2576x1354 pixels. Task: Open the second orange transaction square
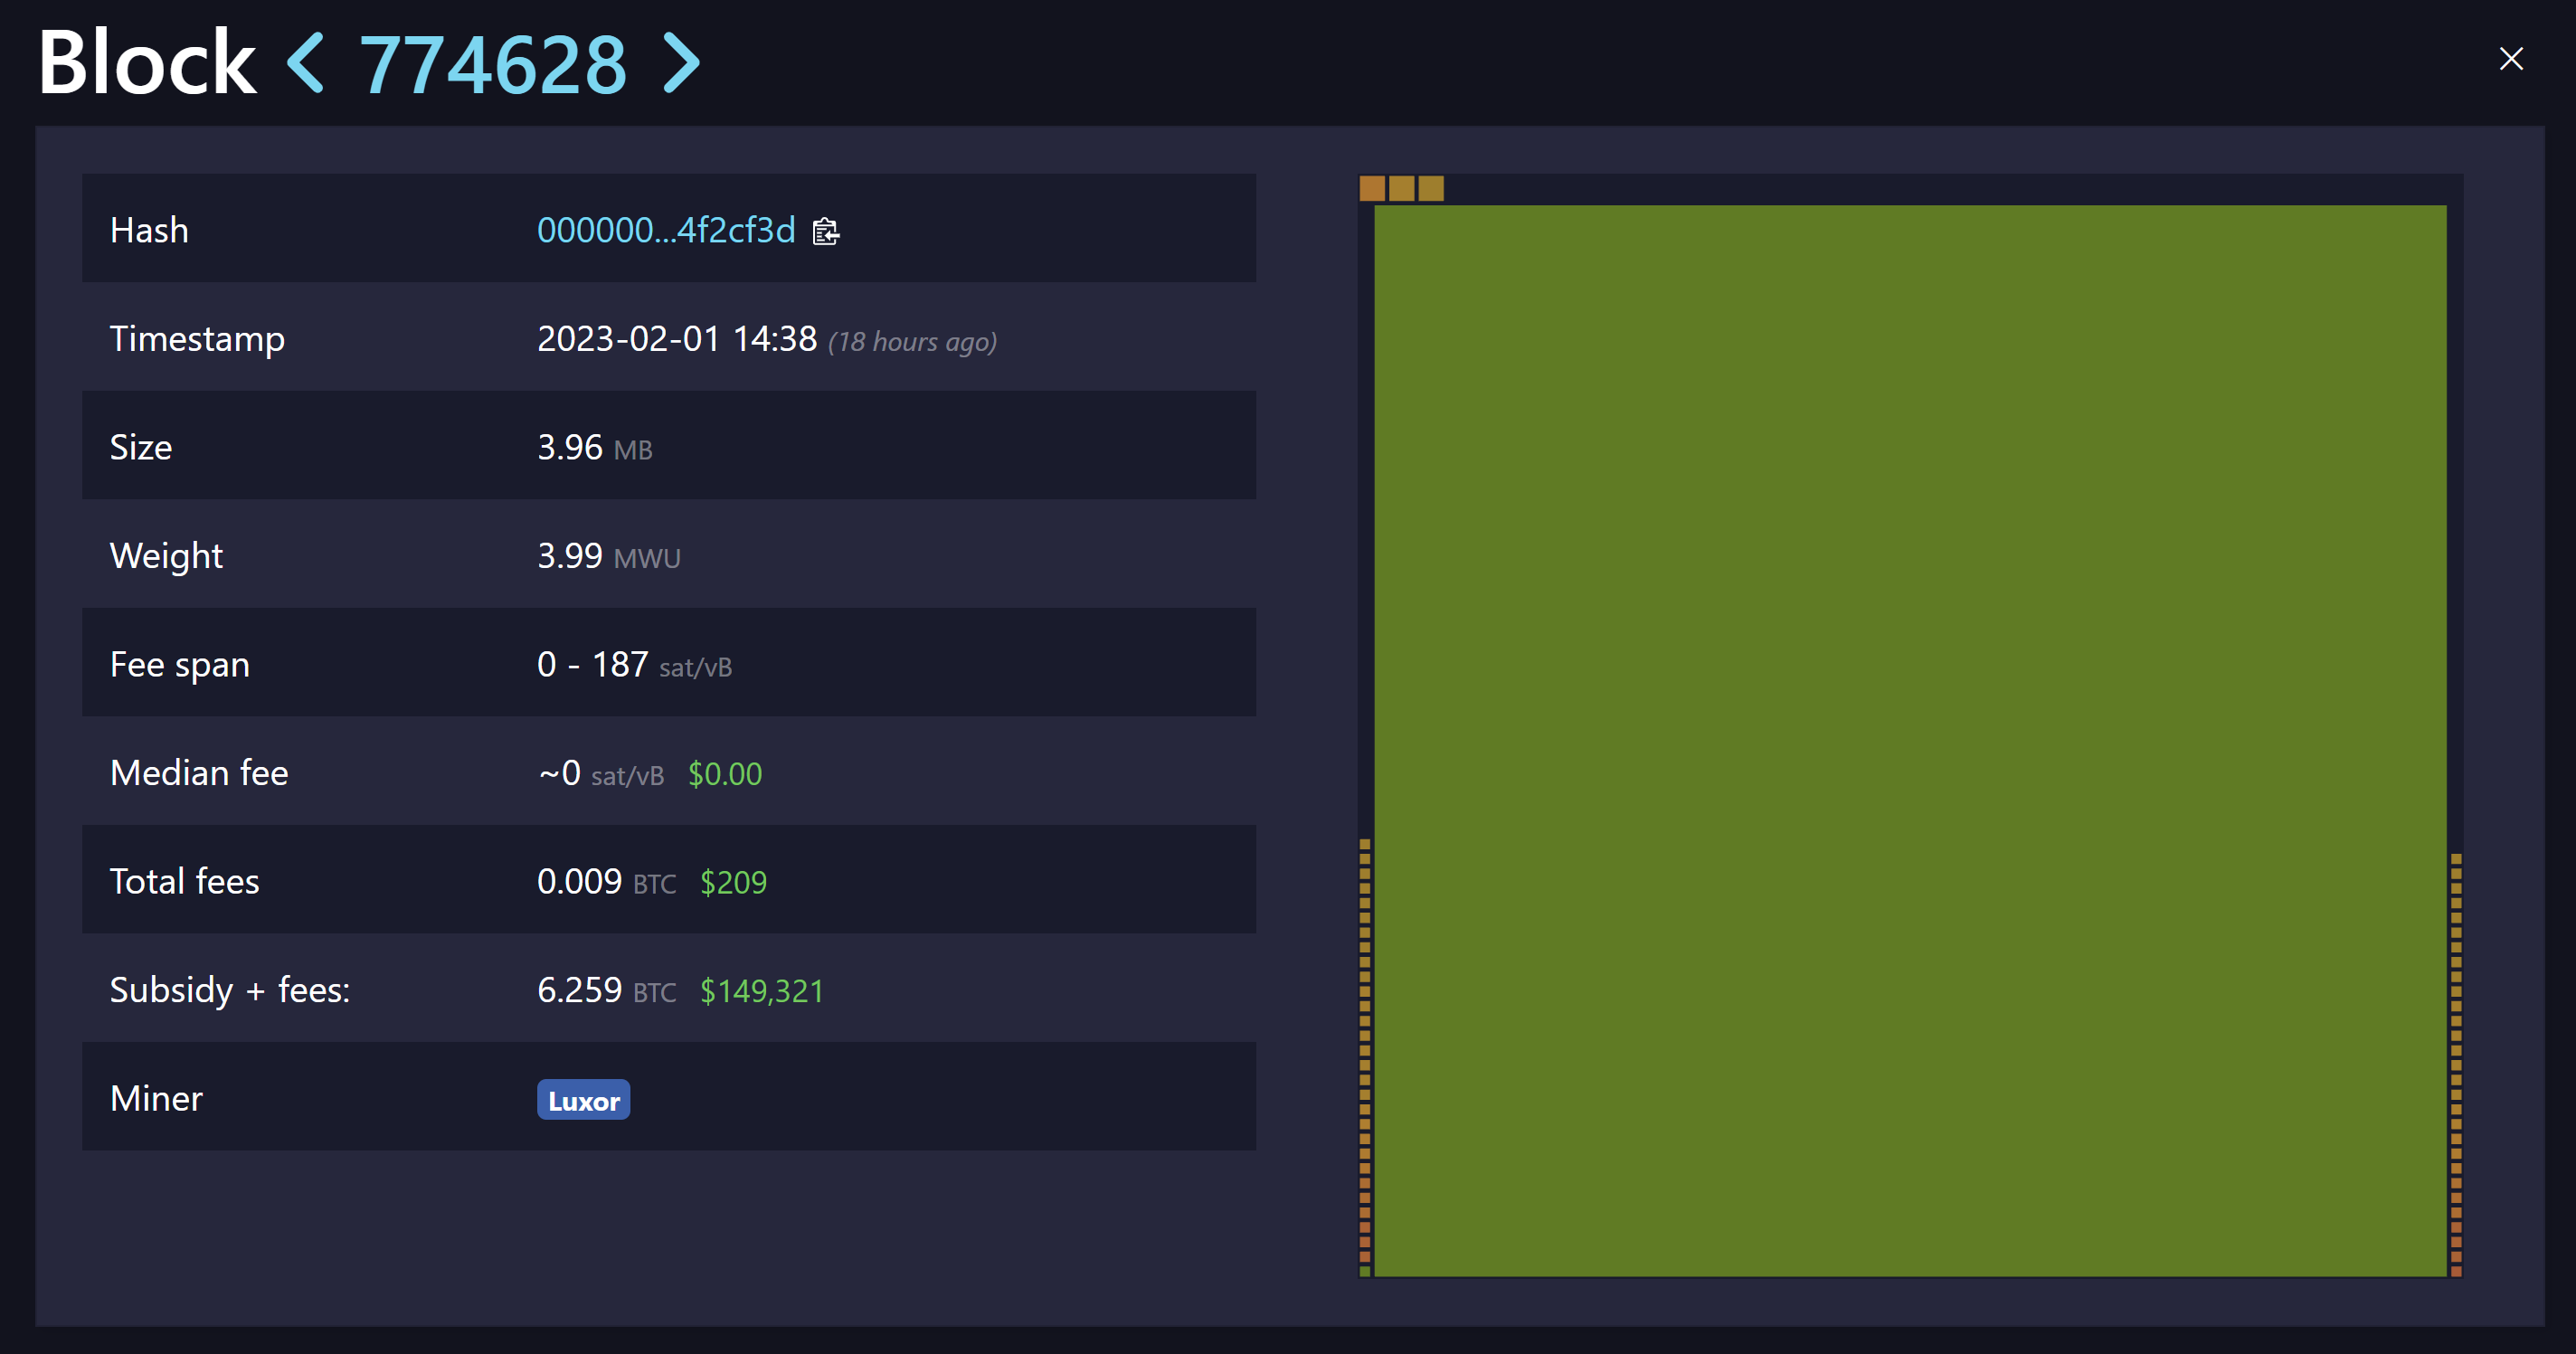coord(1401,188)
